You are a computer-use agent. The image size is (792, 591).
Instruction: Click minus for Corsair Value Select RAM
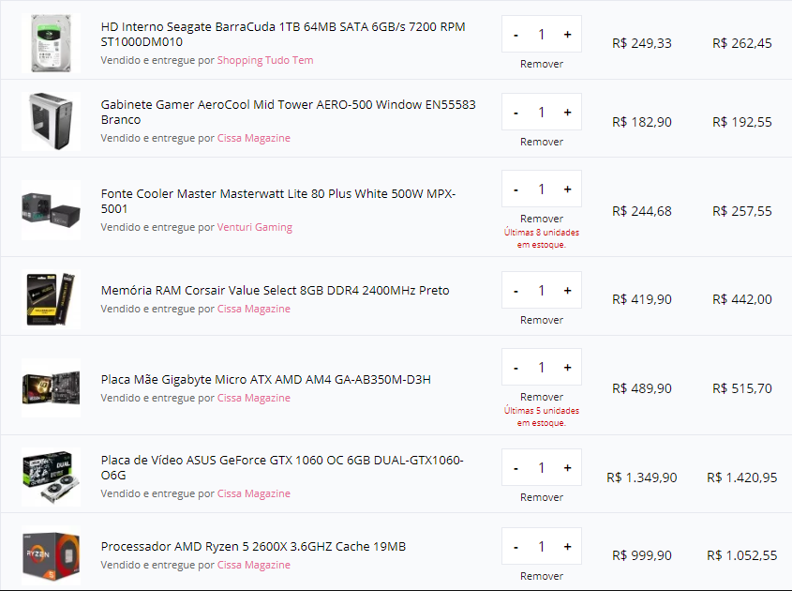[516, 291]
